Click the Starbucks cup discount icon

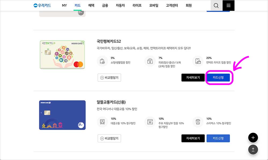pyautogui.click(x=198, y=122)
